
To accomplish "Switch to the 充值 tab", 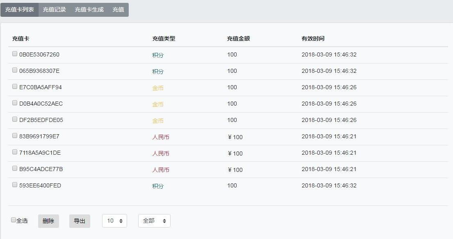I will pyautogui.click(x=118, y=9).
